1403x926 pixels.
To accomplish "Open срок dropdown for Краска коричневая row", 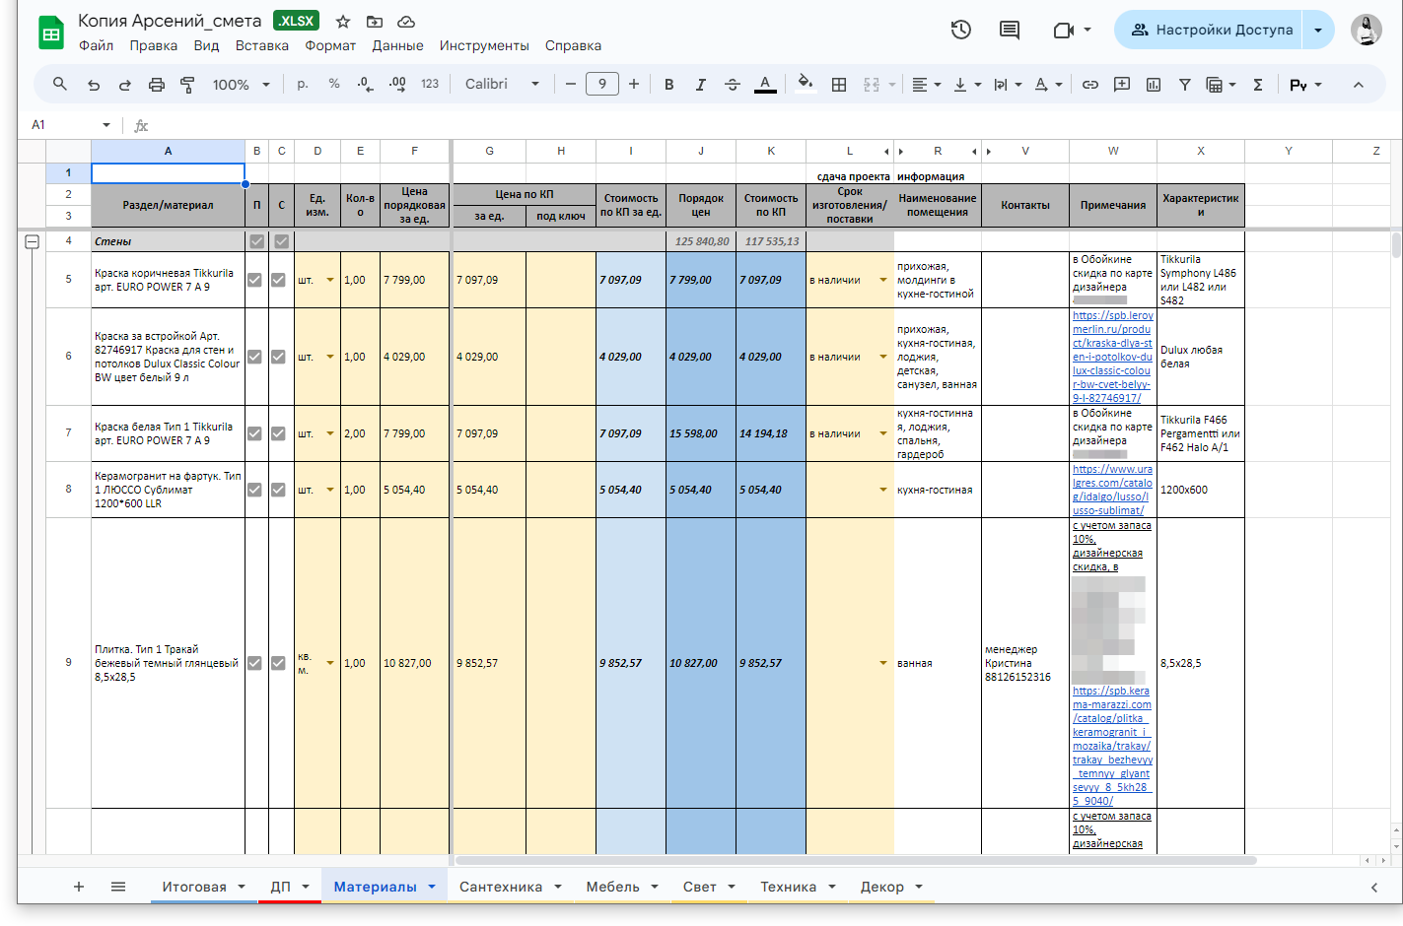I will pos(883,280).
